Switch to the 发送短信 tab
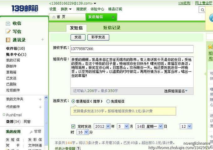 click(x=101, y=17)
